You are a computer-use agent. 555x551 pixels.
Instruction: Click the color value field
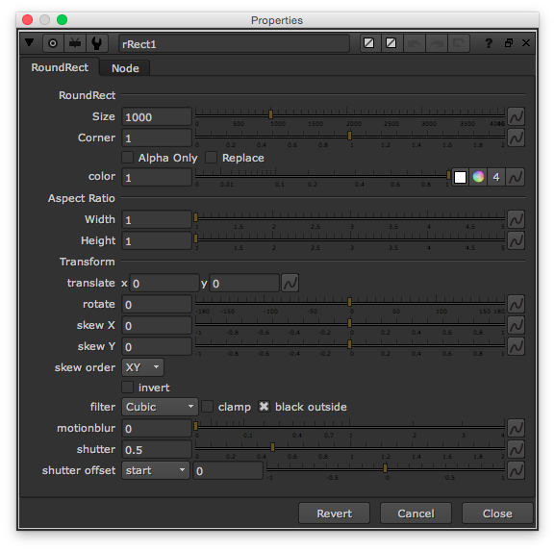click(x=157, y=177)
